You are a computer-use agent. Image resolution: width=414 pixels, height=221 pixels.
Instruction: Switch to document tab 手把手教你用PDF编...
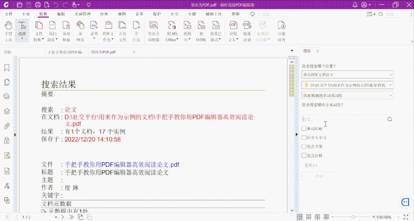click(66, 52)
